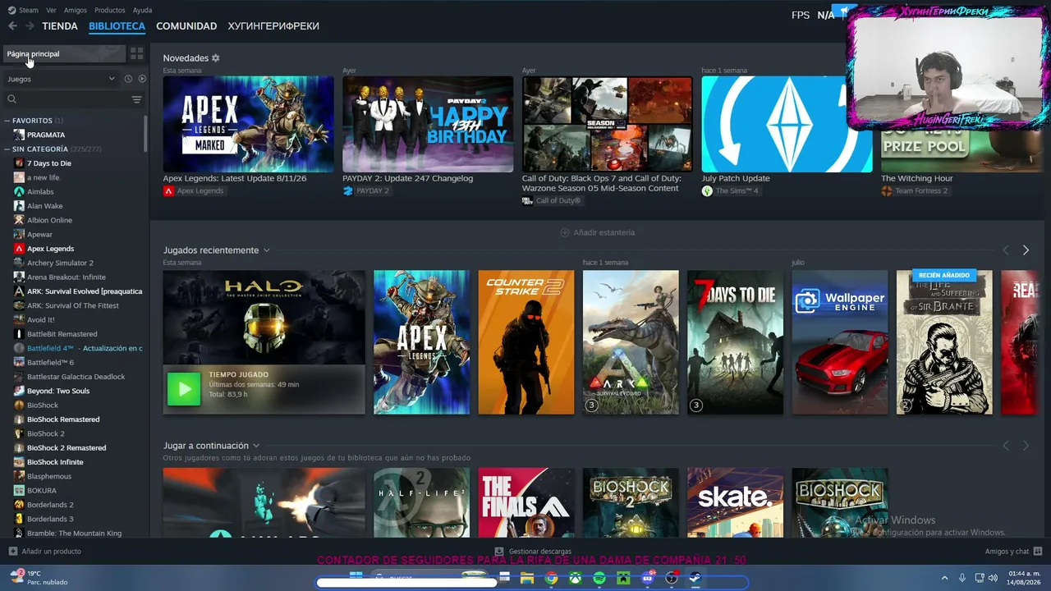Viewport: 1051px width, 591px height.
Task: Open the Gestionar descargas link
Action: click(x=540, y=552)
